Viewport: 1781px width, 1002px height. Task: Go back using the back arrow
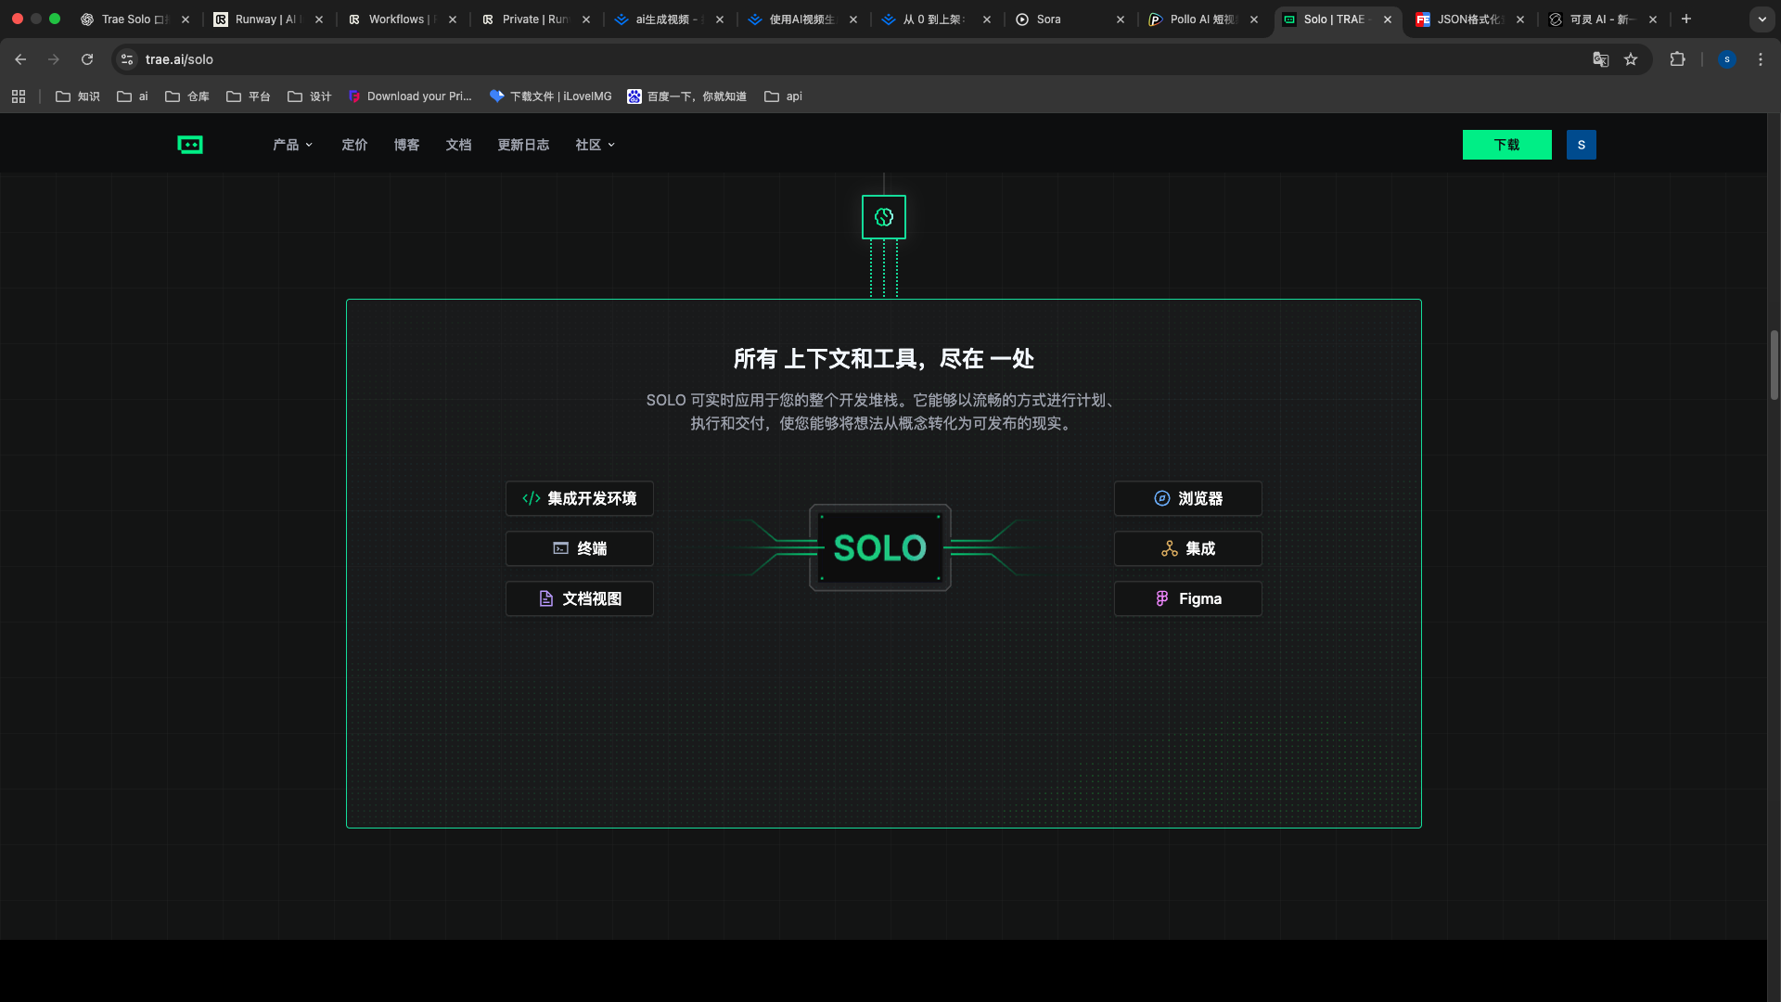coord(20,58)
